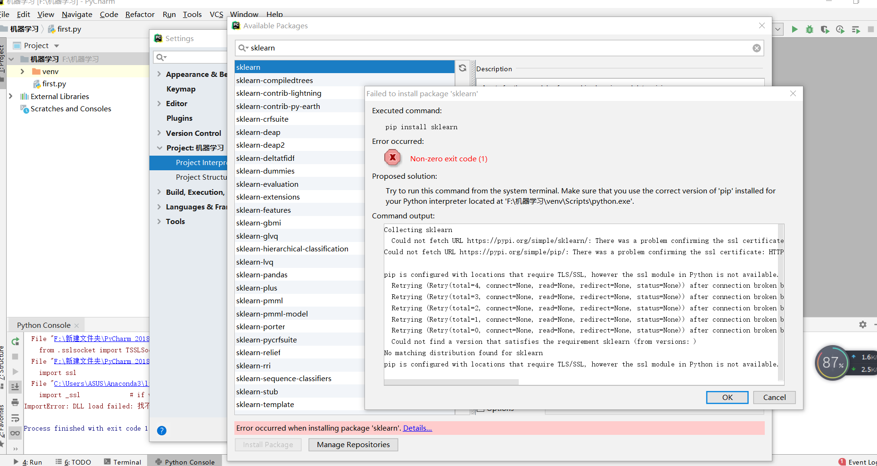The width and height of the screenshot is (877, 466).
Task: Click the Concurrency Diagram run icon
Action: [856, 29]
